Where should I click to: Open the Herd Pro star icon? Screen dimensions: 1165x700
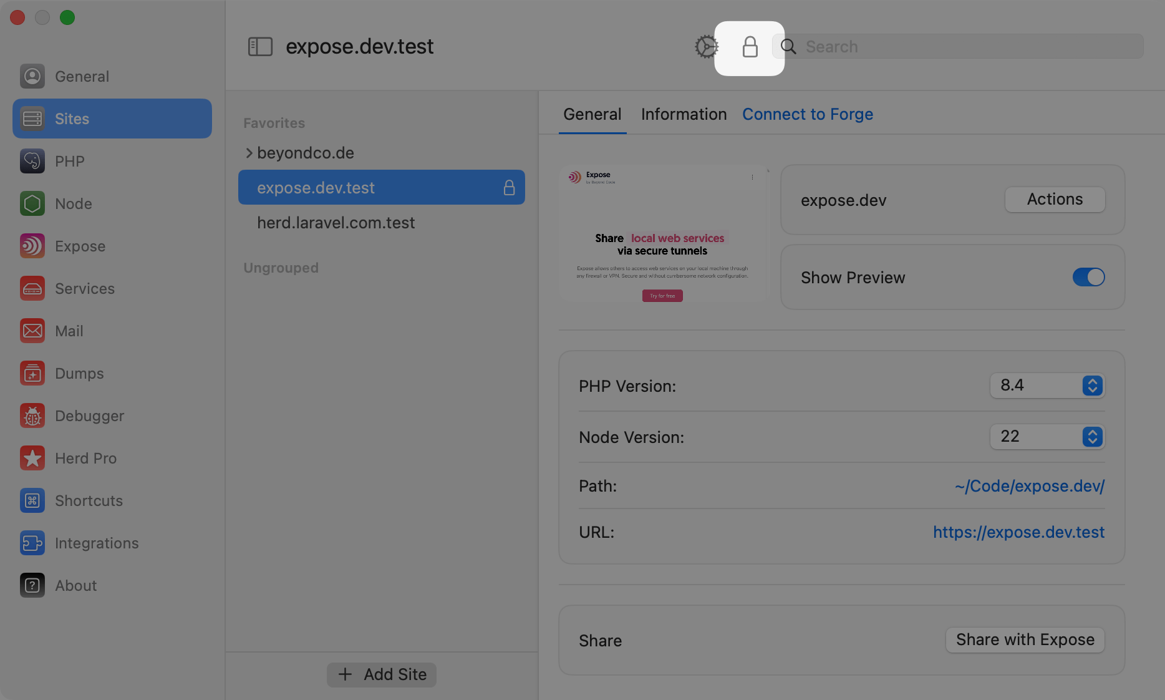(x=32, y=458)
